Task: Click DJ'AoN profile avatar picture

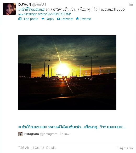Action: [9, 9]
